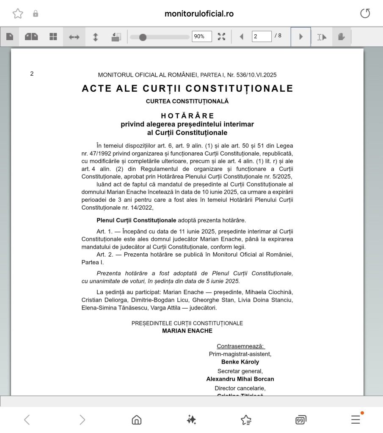
Task: Advance to the next page
Action: click(x=301, y=37)
